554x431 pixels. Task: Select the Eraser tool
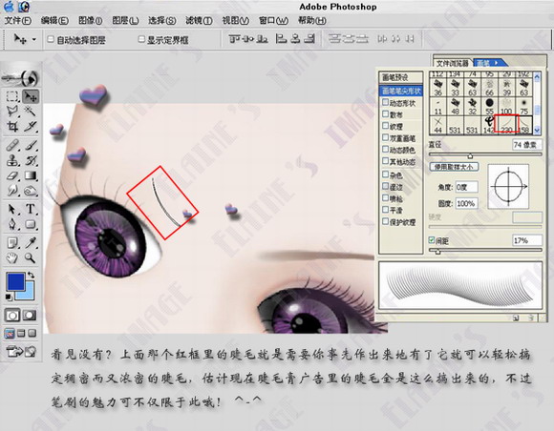(12, 175)
